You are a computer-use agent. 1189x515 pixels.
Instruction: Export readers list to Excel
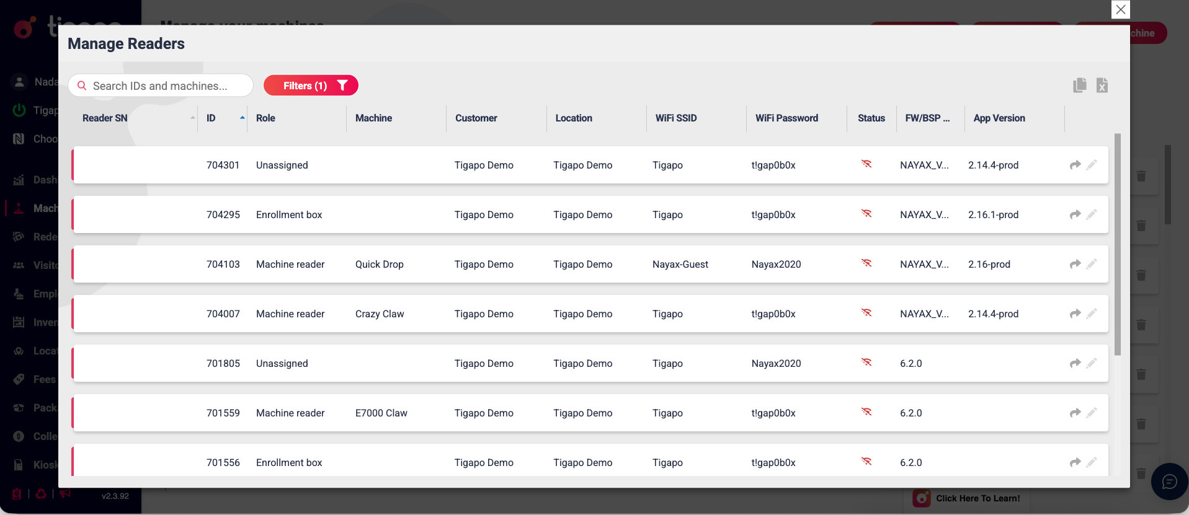(1102, 86)
